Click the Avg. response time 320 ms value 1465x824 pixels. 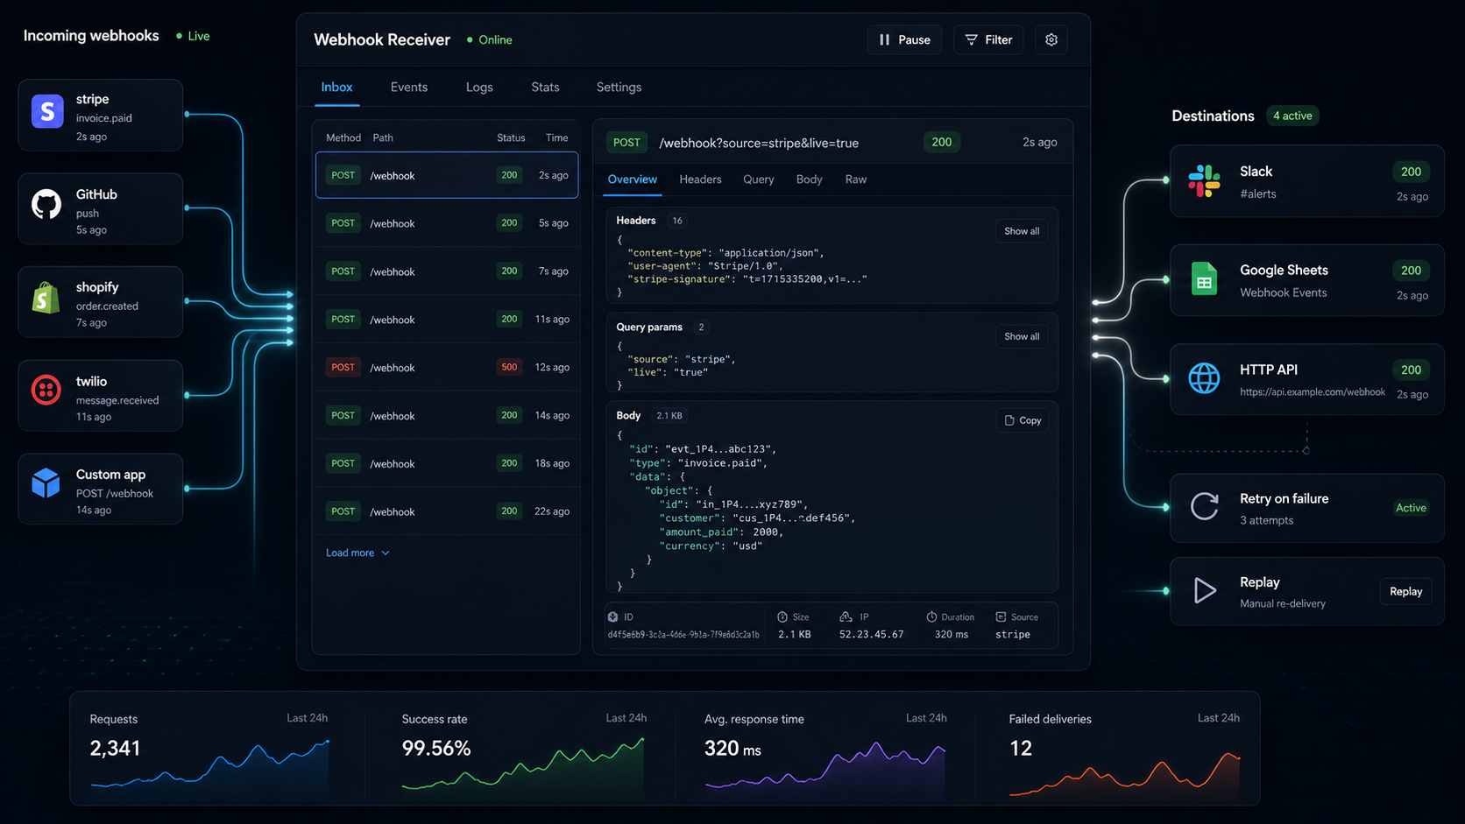[732, 749]
